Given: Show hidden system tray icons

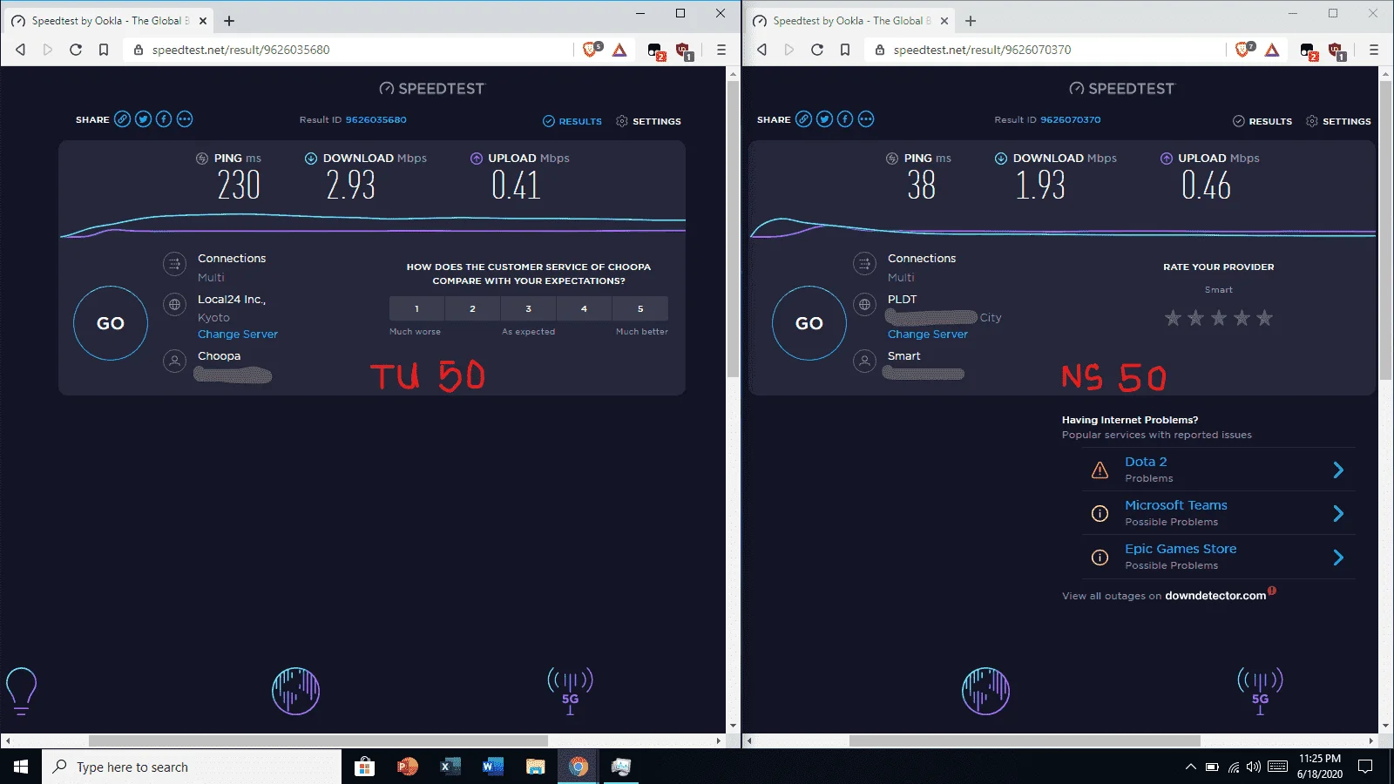Looking at the screenshot, I should pyautogui.click(x=1190, y=767).
